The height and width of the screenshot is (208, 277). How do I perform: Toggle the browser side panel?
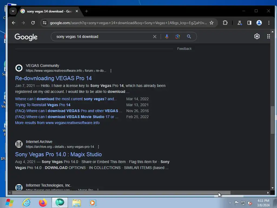249,23
